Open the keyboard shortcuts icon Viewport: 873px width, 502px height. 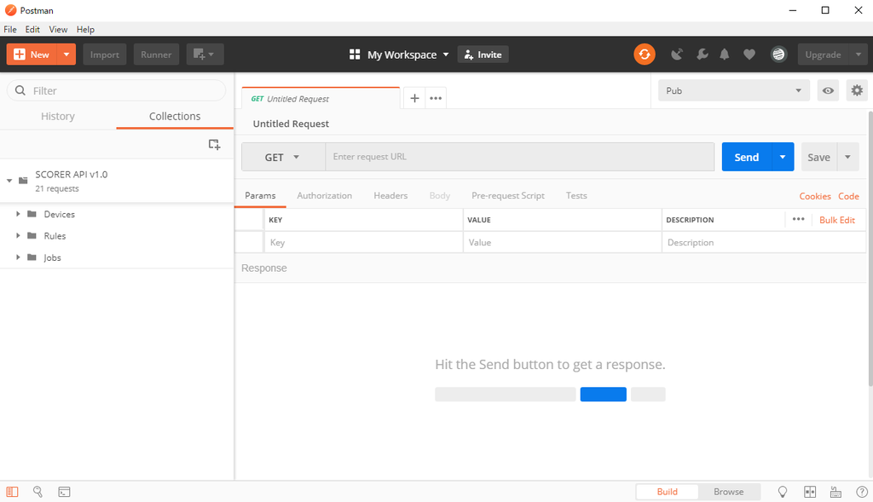(835, 492)
